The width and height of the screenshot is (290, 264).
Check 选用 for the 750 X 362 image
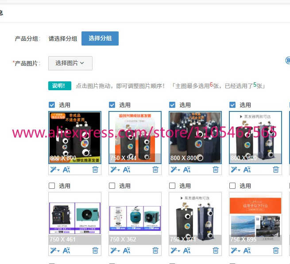112,186
